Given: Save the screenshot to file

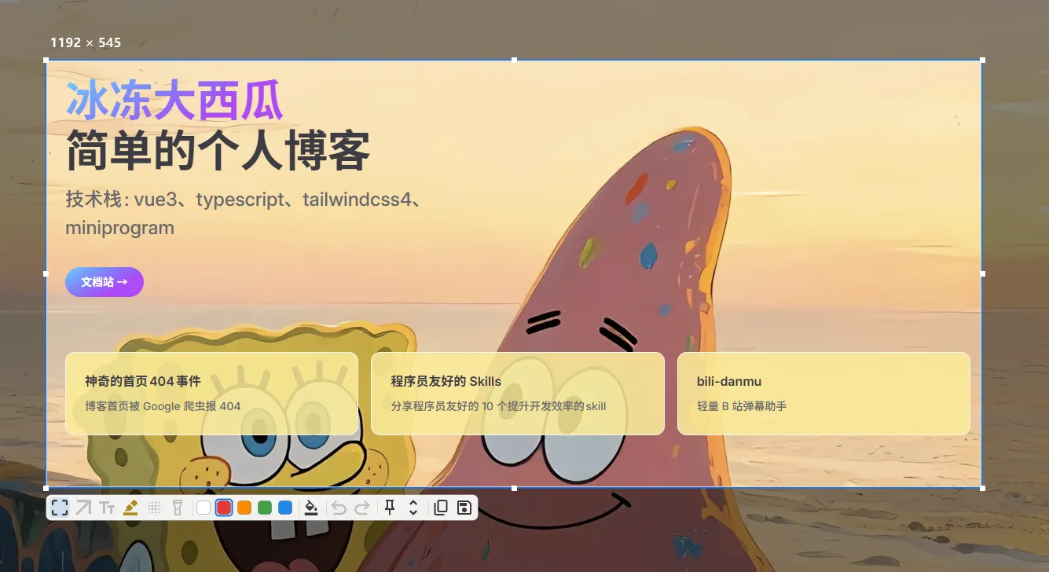Looking at the screenshot, I should point(464,508).
